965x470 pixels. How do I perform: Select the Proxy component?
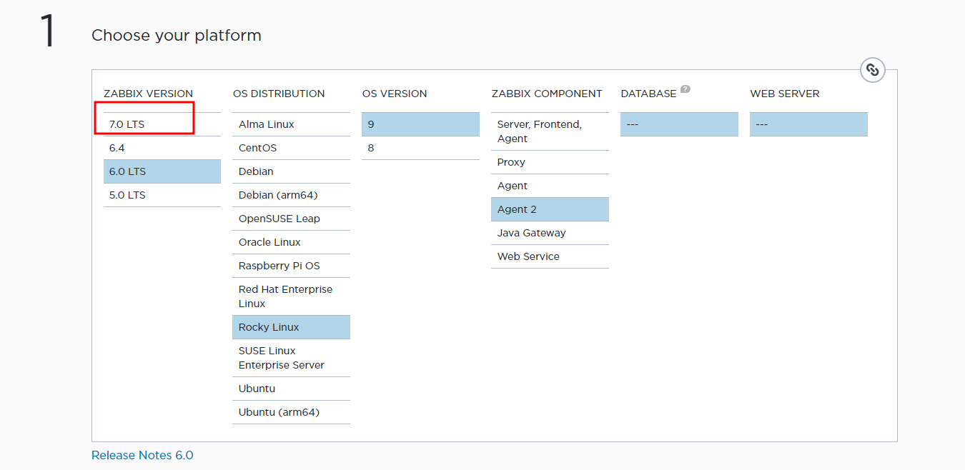[x=550, y=162]
